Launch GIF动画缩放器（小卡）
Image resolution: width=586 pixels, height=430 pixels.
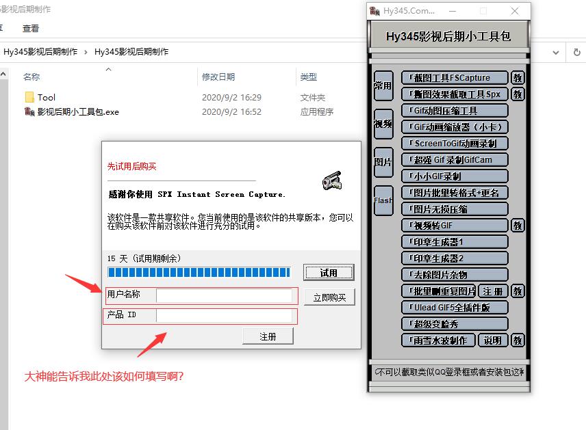[x=455, y=127]
